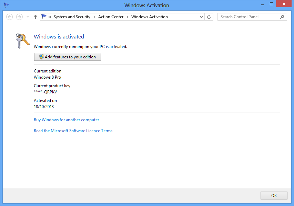294x206 pixels.
Task: Select the Windows 8 Pro edition text
Action: [x=48, y=77]
